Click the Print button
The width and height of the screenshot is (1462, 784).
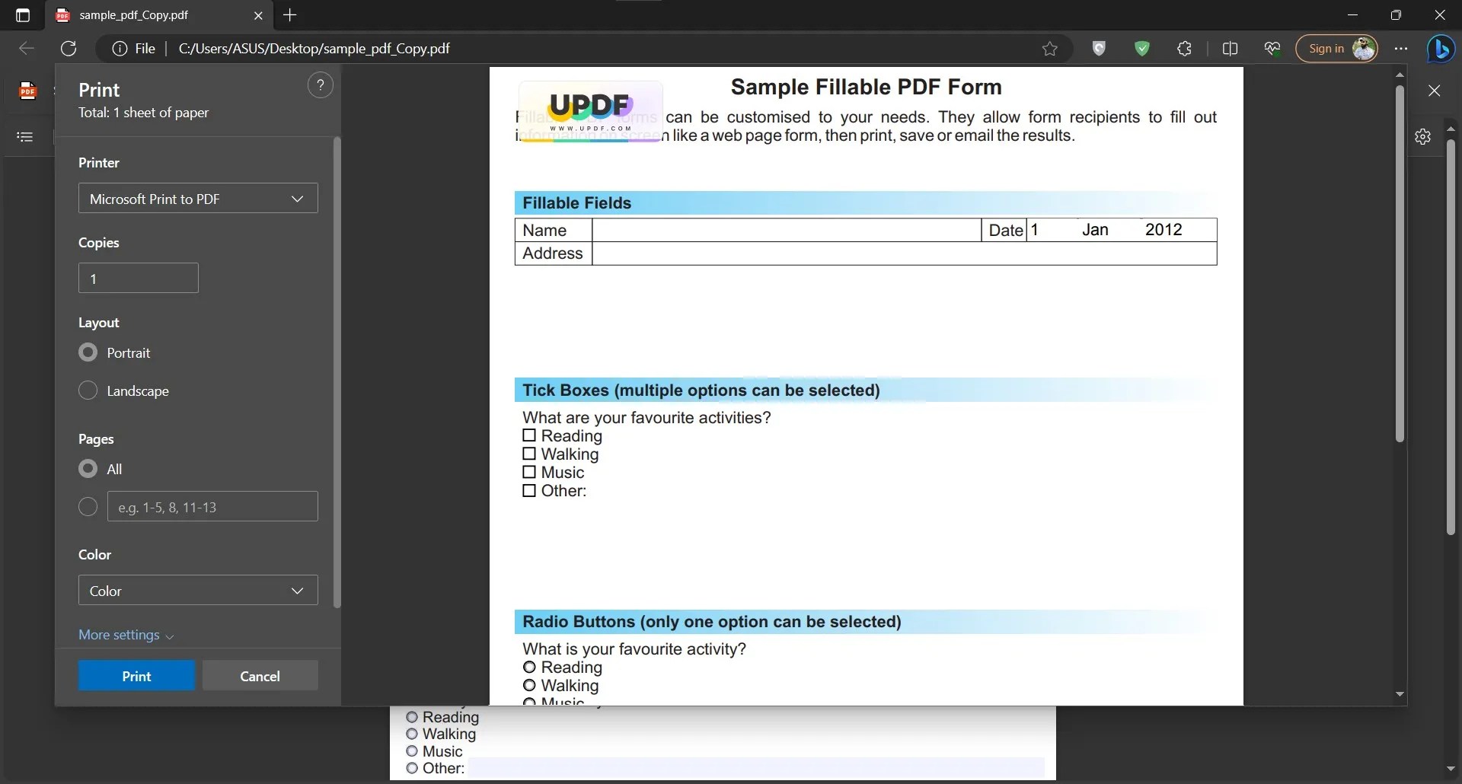(x=136, y=675)
